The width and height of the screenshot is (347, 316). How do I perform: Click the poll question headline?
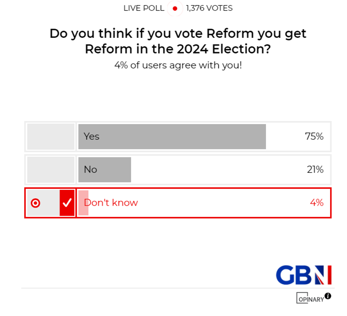pyautogui.click(x=178, y=41)
